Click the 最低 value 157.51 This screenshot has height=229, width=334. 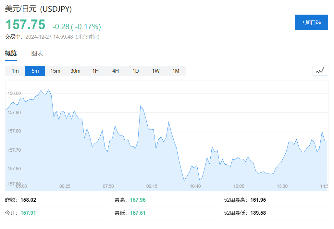click(138, 213)
